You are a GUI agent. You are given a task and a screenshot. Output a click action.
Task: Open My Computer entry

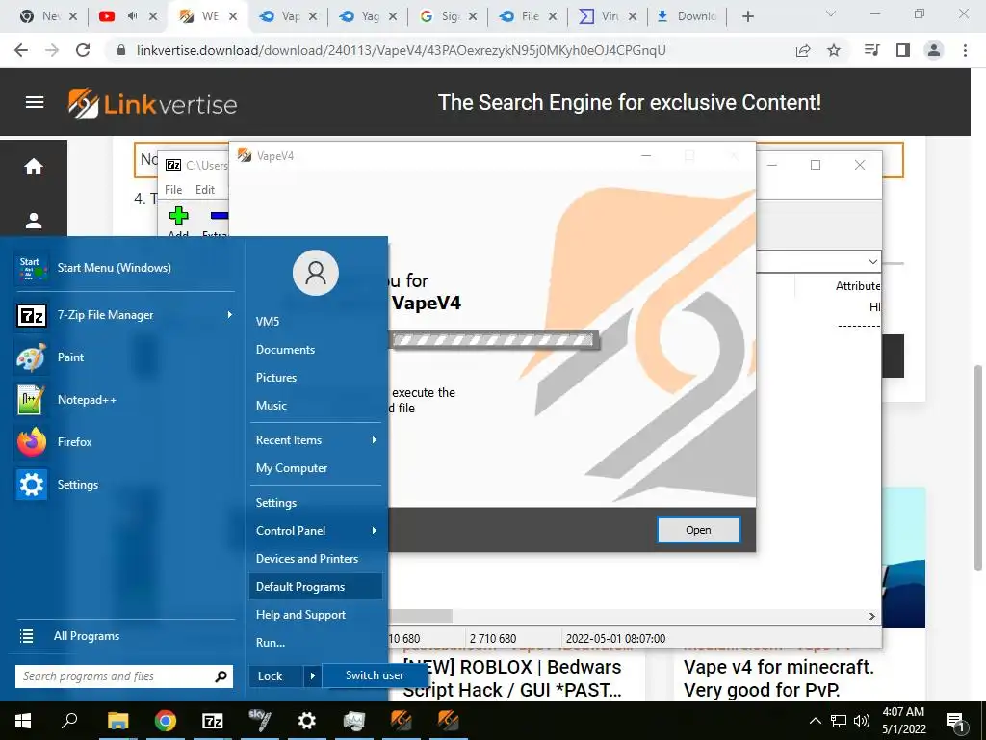point(292,468)
